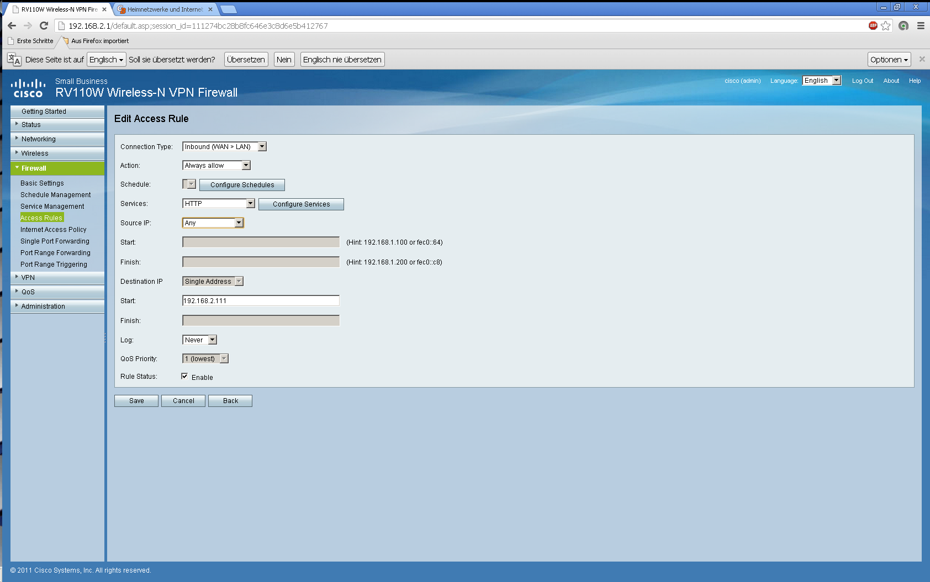The height and width of the screenshot is (582, 930).
Task: Toggle the Rule Status Enable checkbox
Action: tap(184, 376)
